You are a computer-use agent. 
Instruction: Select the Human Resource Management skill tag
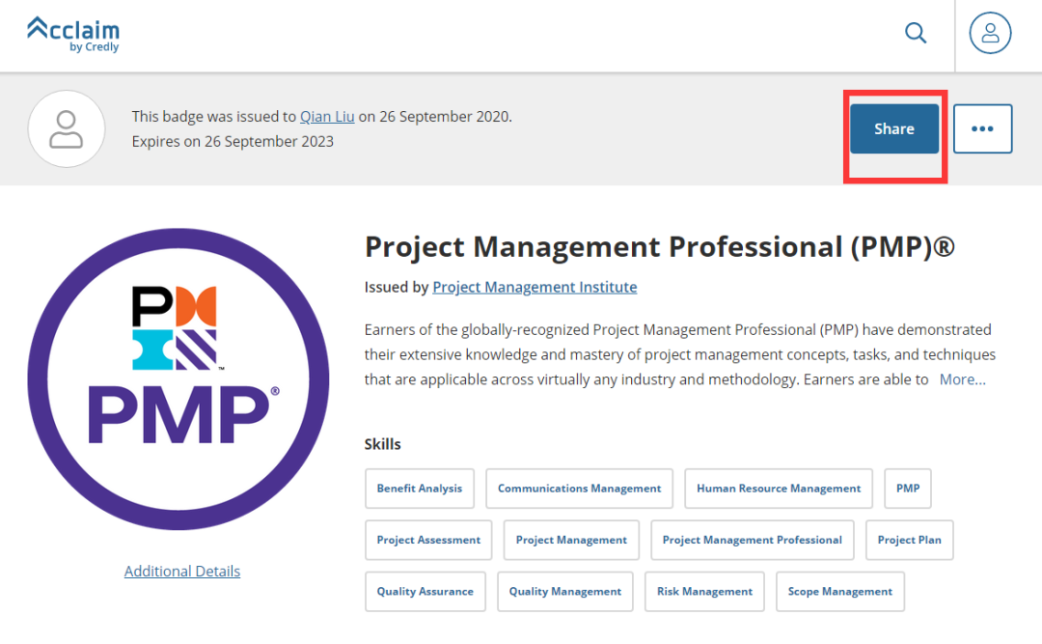pyautogui.click(x=779, y=489)
